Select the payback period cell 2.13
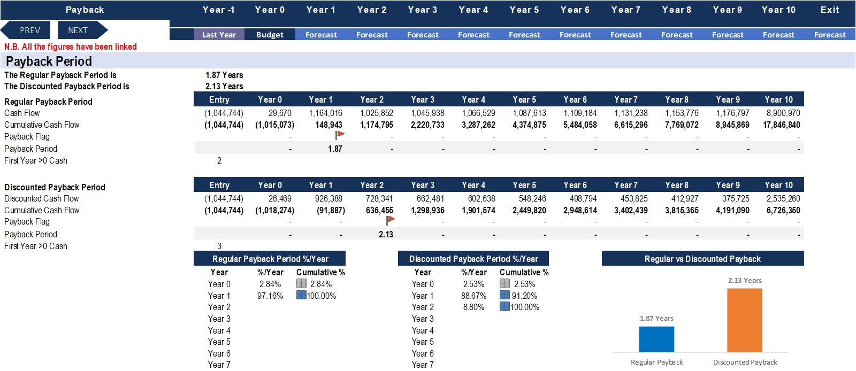 pos(386,234)
